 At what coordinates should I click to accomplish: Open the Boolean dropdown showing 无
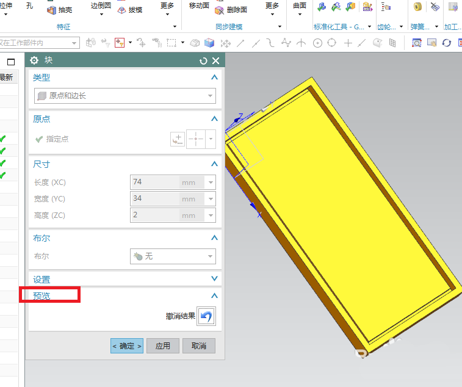click(173, 256)
